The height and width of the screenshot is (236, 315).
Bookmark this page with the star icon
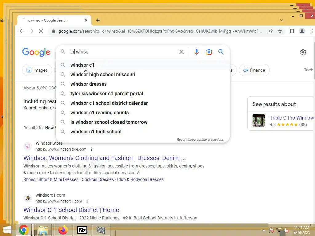[280, 31]
